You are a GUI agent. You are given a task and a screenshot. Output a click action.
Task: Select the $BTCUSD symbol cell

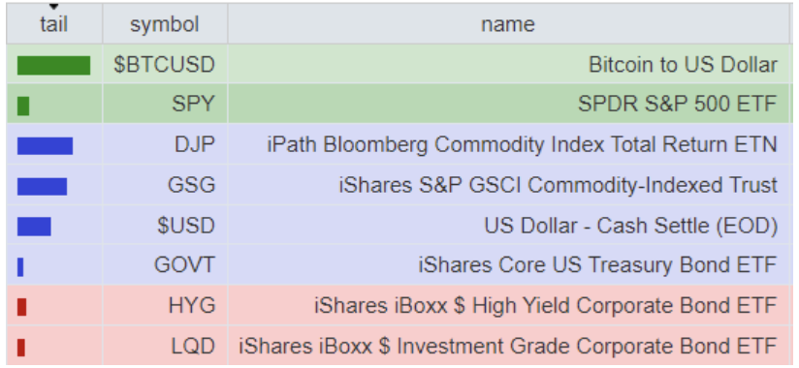(165, 65)
